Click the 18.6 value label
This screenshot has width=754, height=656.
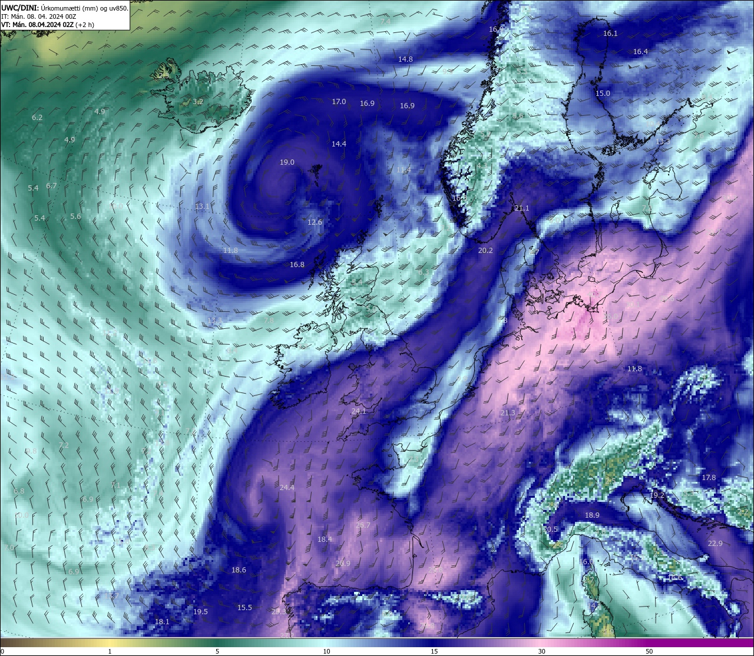pyautogui.click(x=239, y=570)
